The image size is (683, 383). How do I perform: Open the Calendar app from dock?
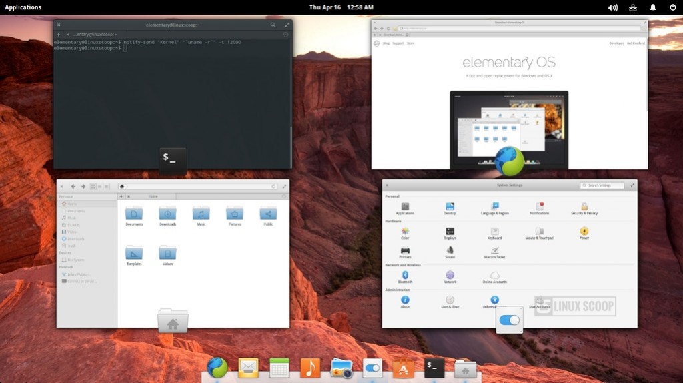279,368
